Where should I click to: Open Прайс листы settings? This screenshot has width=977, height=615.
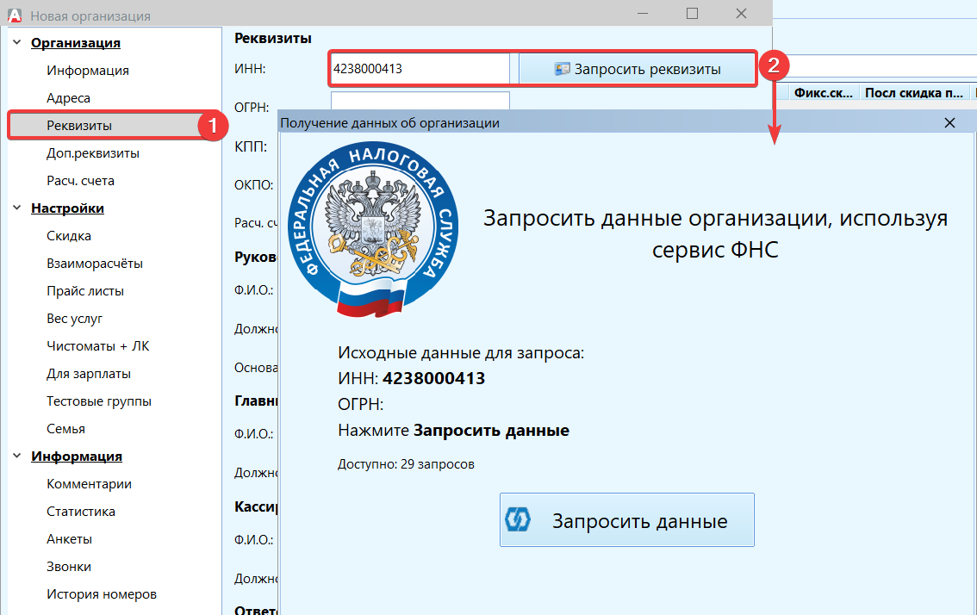[x=85, y=291]
